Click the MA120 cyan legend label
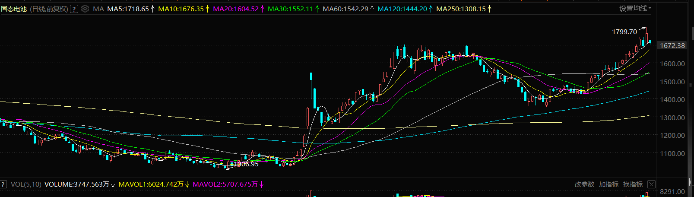The image size is (694, 197). coord(402,9)
